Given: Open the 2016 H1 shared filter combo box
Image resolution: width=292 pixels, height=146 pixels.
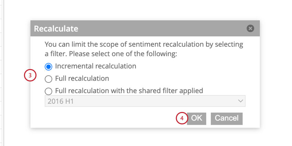Looking at the screenshot, I should (145, 101).
